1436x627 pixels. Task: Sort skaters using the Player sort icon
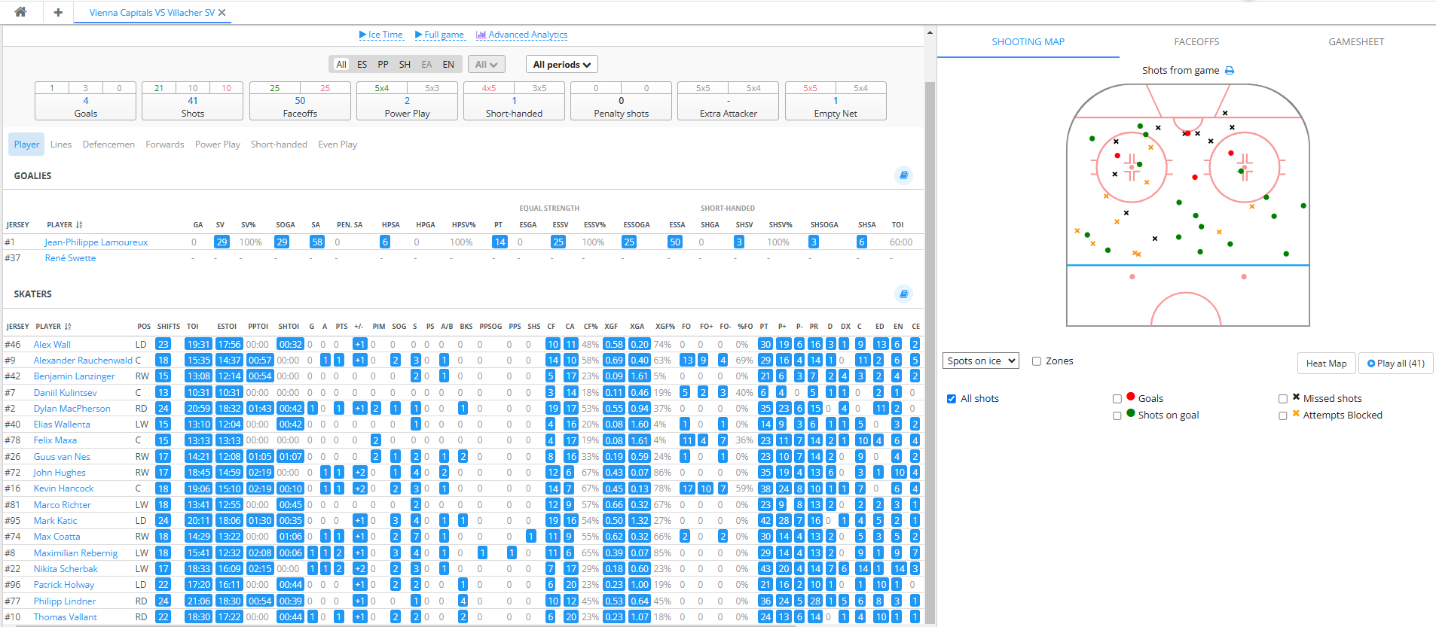68,327
